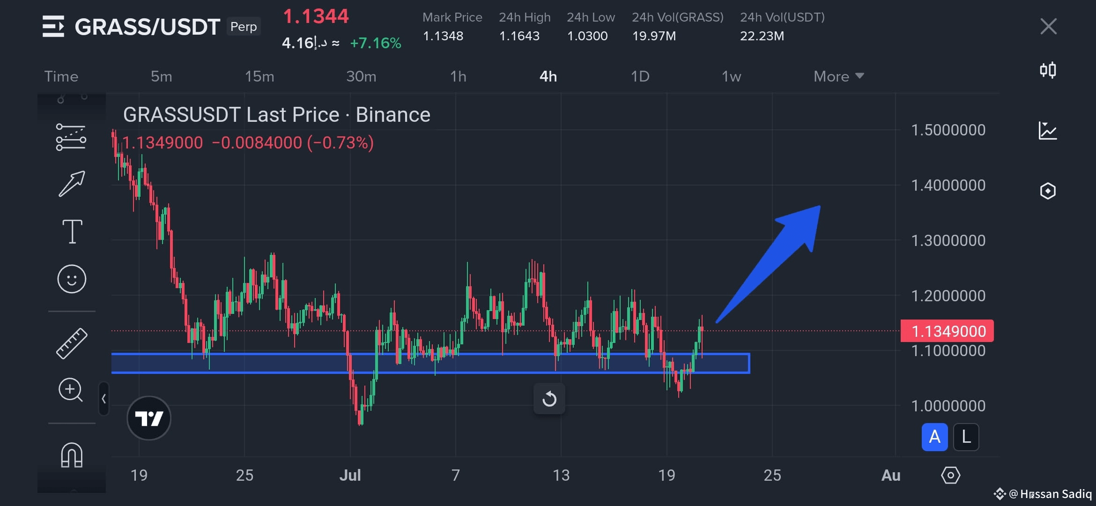
Task: Switch to the 1w timeframe
Action: 731,76
